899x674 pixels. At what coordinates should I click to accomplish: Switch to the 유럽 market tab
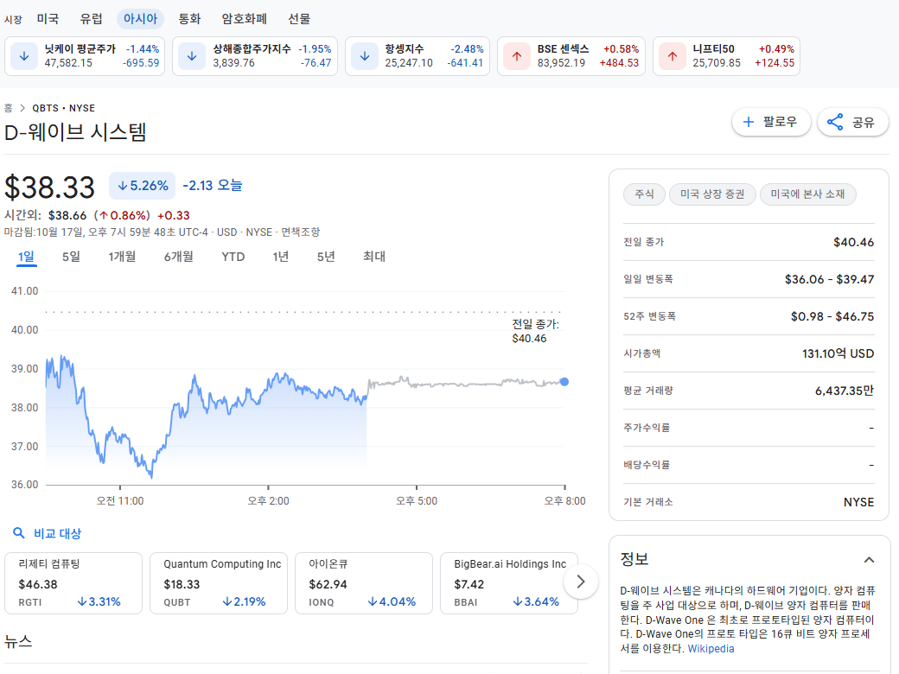(x=91, y=19)
